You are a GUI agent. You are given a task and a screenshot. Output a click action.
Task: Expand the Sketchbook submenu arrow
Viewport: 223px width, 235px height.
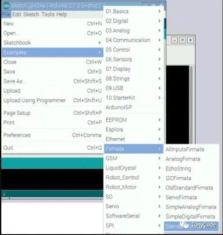[x=100, y=43]
